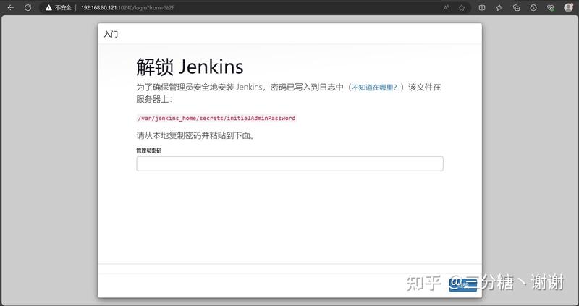Reload the page with the refresh icon

click(28, 7)
